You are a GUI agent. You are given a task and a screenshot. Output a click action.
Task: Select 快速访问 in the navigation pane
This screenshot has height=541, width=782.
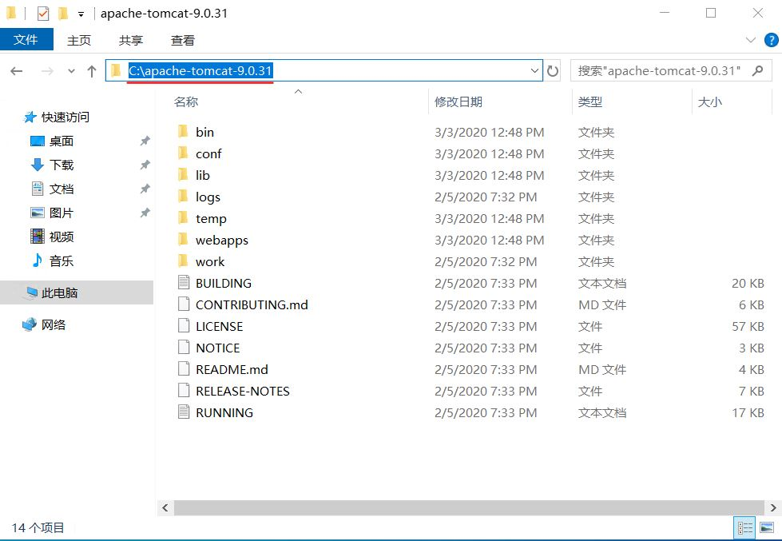pos(65,117)
